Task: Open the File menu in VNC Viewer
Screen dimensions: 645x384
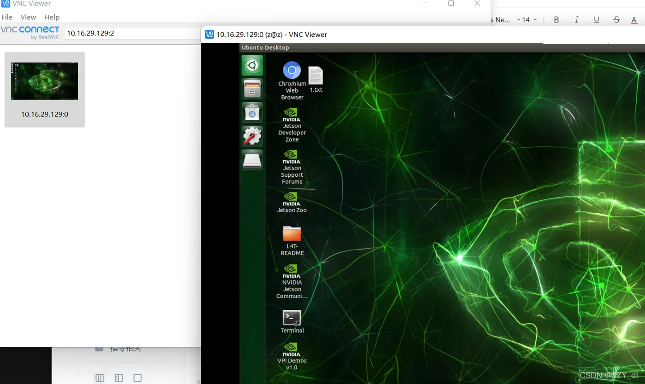Action: pyautogui.click(x=7, y=17)
